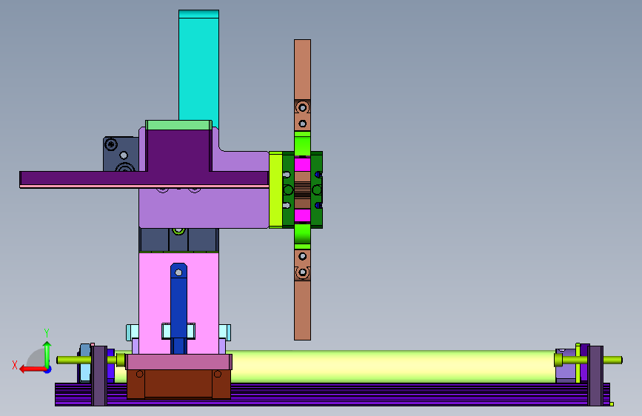Screen dimensions: 642x416
Task: Click the red X axis arrow of the triad
Action: click(x=33, y=369)
